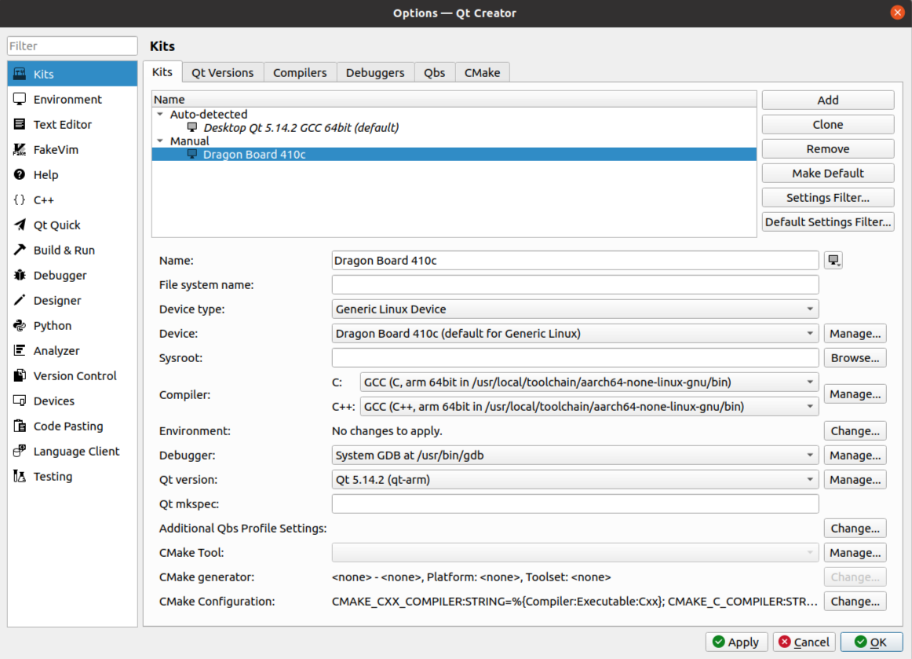
Task: Close the Options dialog window
Action: tap(897, 13)
